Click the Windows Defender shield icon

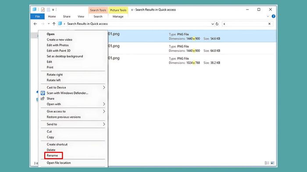(x=43, y=93)
